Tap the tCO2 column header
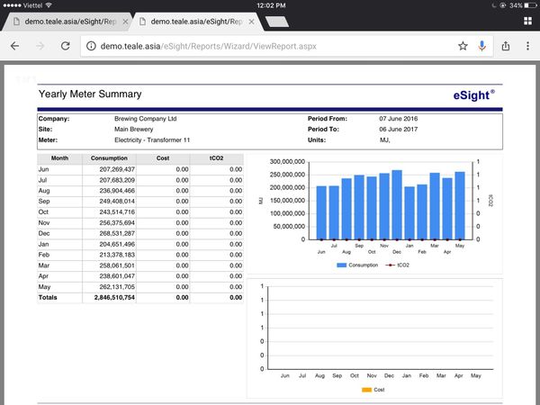 (217, 158)
